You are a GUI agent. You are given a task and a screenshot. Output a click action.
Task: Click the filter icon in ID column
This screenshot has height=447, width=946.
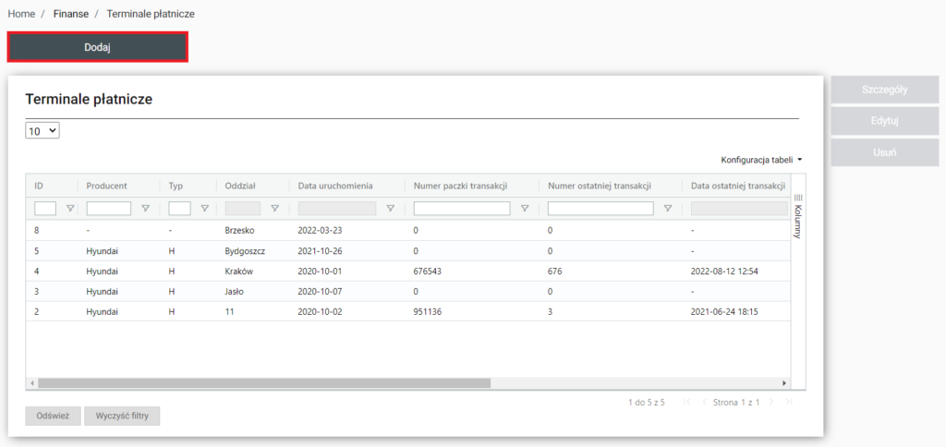pos(69,209)
